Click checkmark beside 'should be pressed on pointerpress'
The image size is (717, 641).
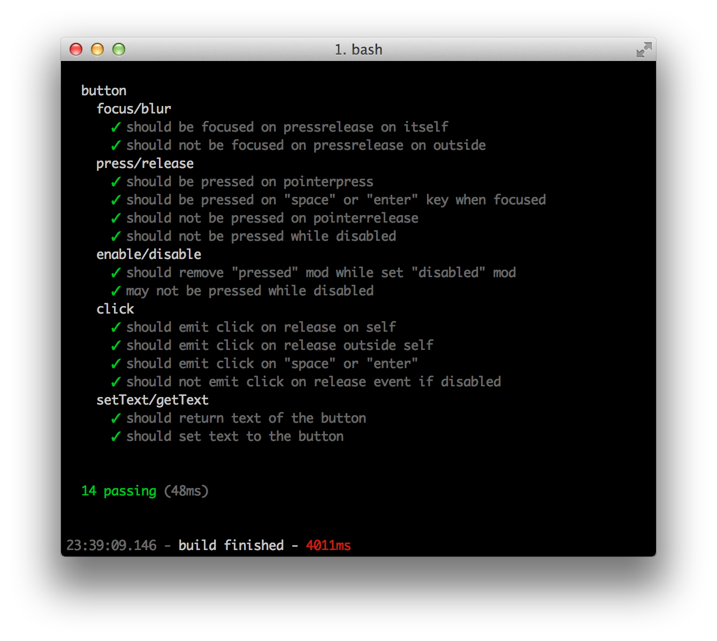116,182
